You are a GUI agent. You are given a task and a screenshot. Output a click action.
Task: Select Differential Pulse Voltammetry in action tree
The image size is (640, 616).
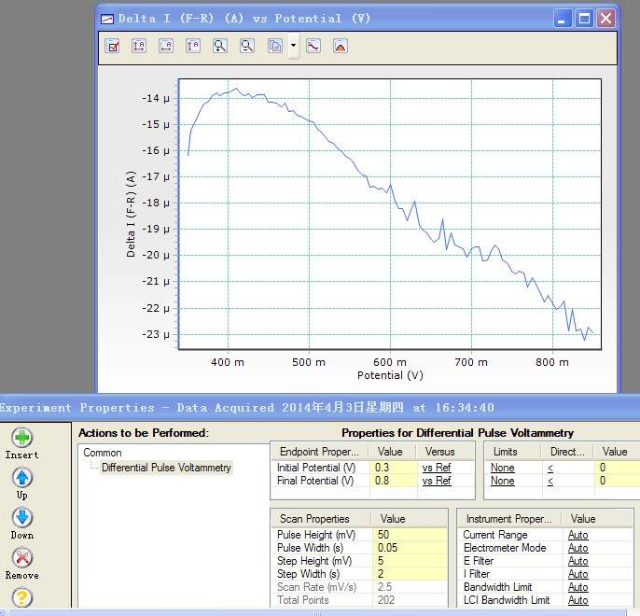pos(166,468)
